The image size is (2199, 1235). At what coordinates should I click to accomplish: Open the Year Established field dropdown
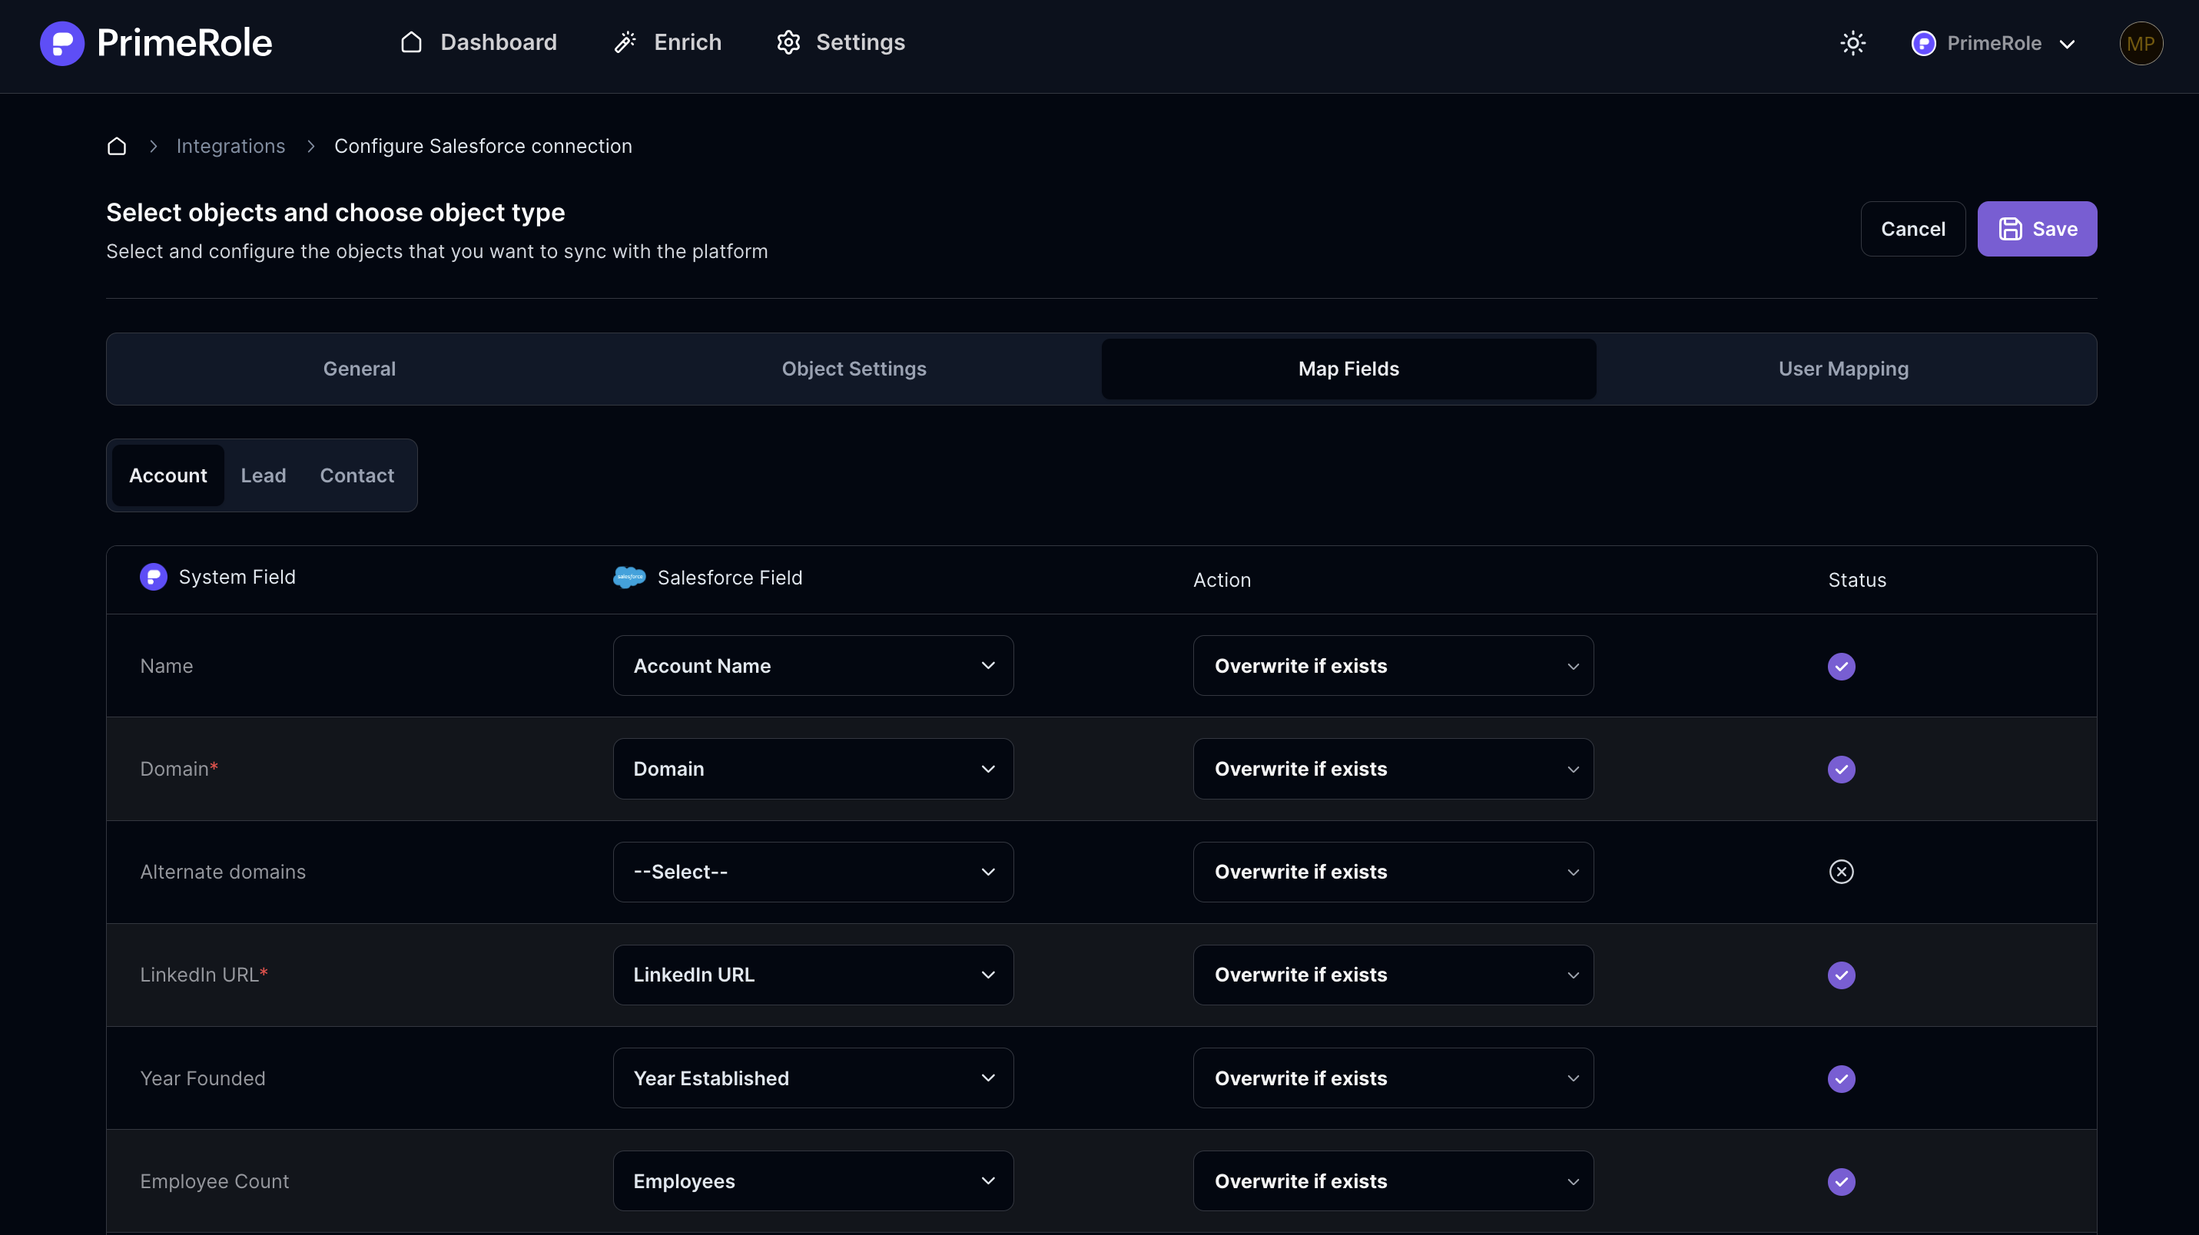tap(813, 1079)
